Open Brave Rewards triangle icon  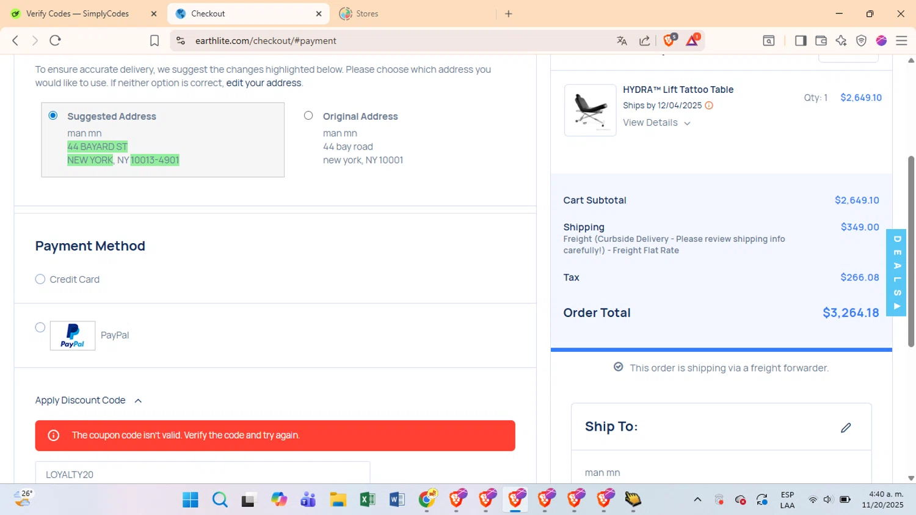tap(692, 40)
